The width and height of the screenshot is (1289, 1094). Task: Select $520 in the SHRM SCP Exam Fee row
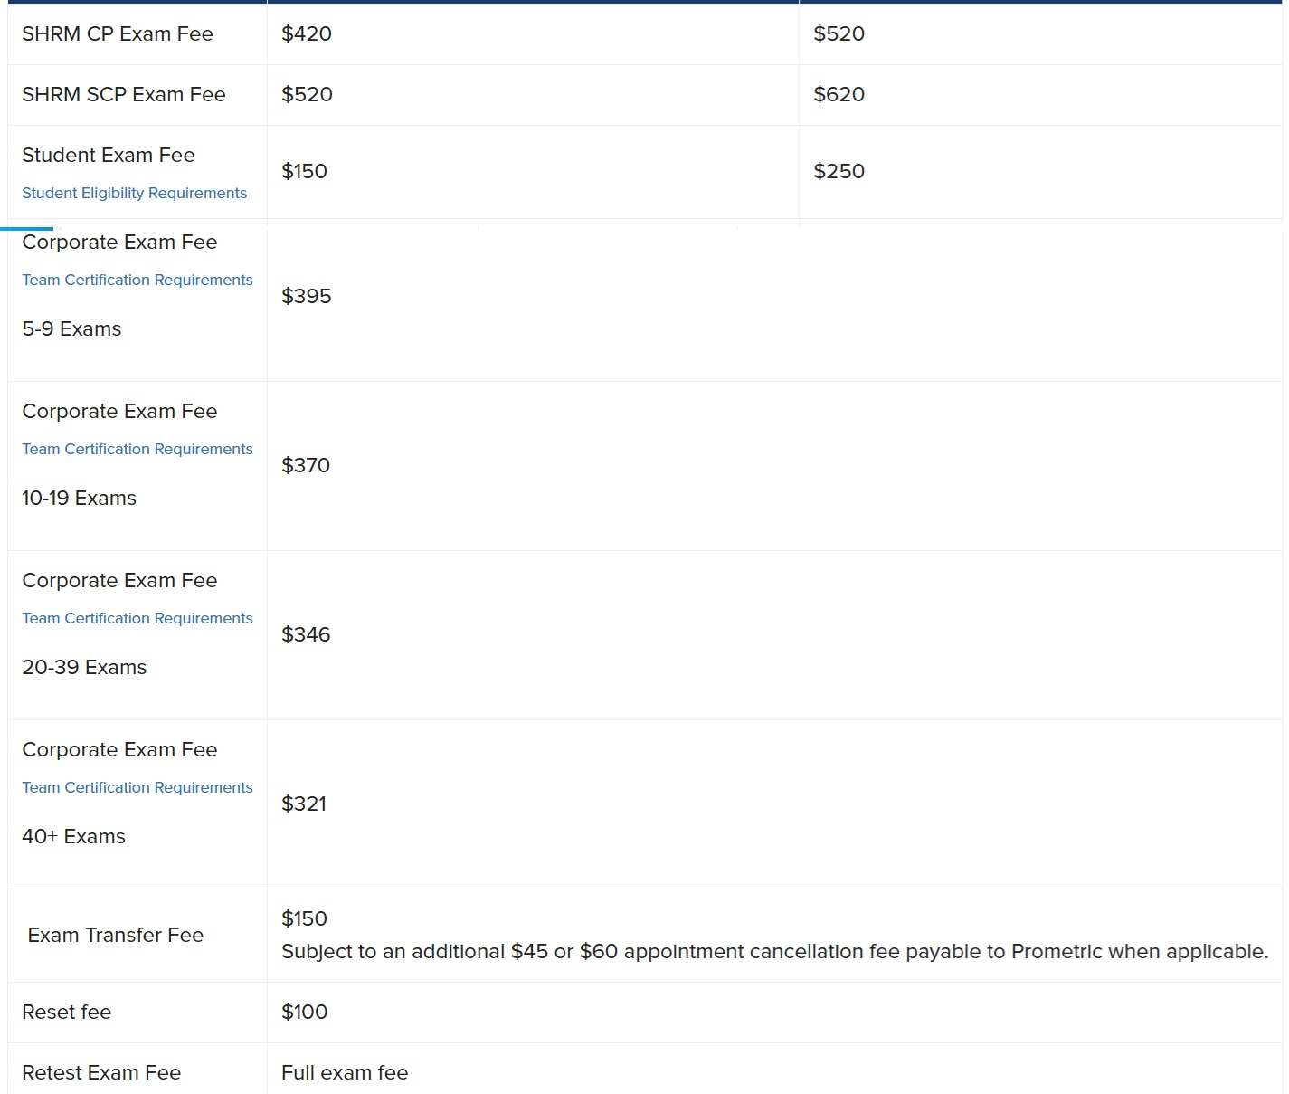coord(307,94)
